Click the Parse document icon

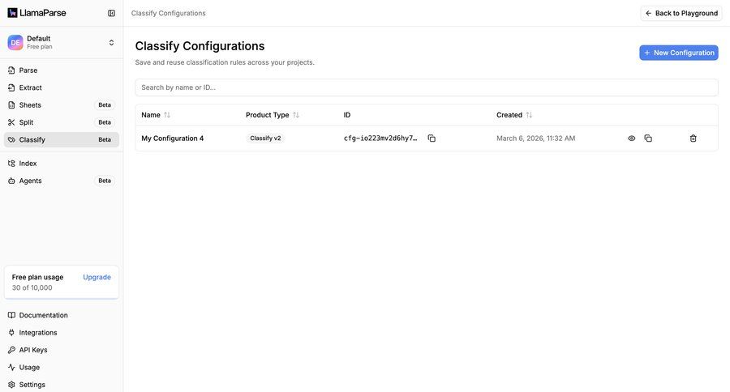click(11, 70)
